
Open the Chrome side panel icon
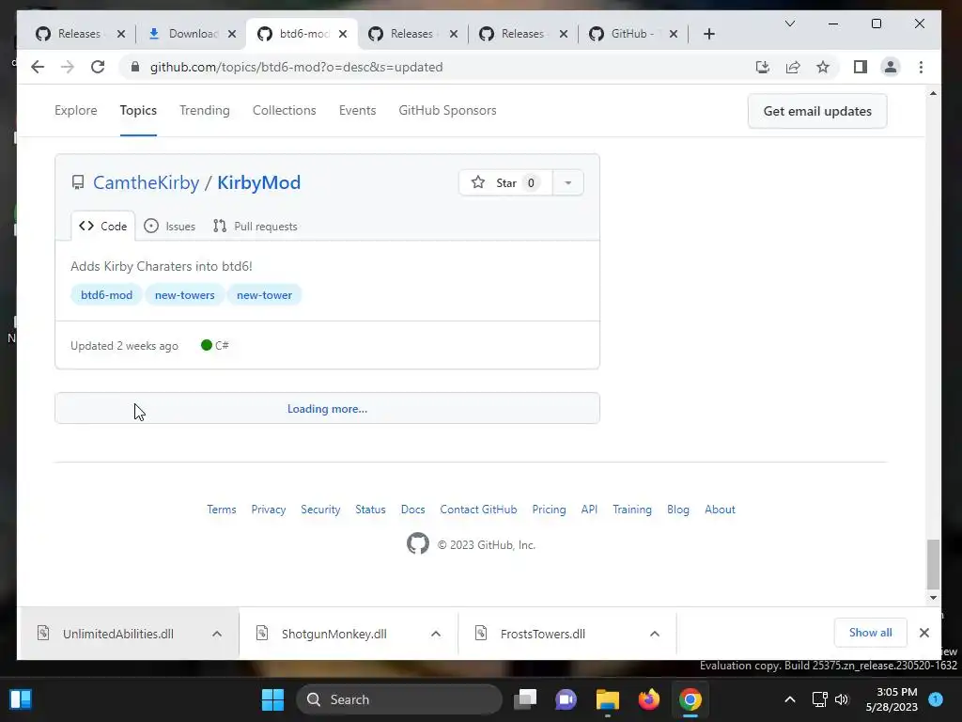861,67
